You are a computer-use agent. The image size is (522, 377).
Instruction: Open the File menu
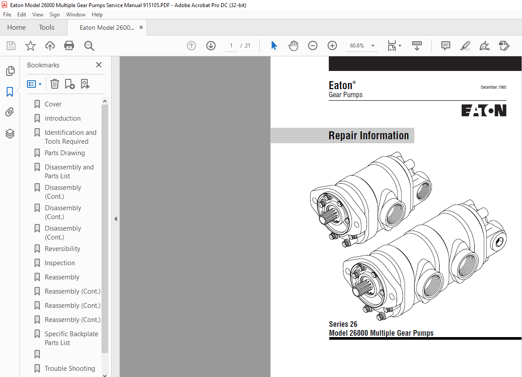tap(7, 15)
